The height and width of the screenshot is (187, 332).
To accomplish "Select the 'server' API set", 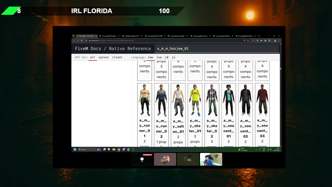I will coord(103,57).
